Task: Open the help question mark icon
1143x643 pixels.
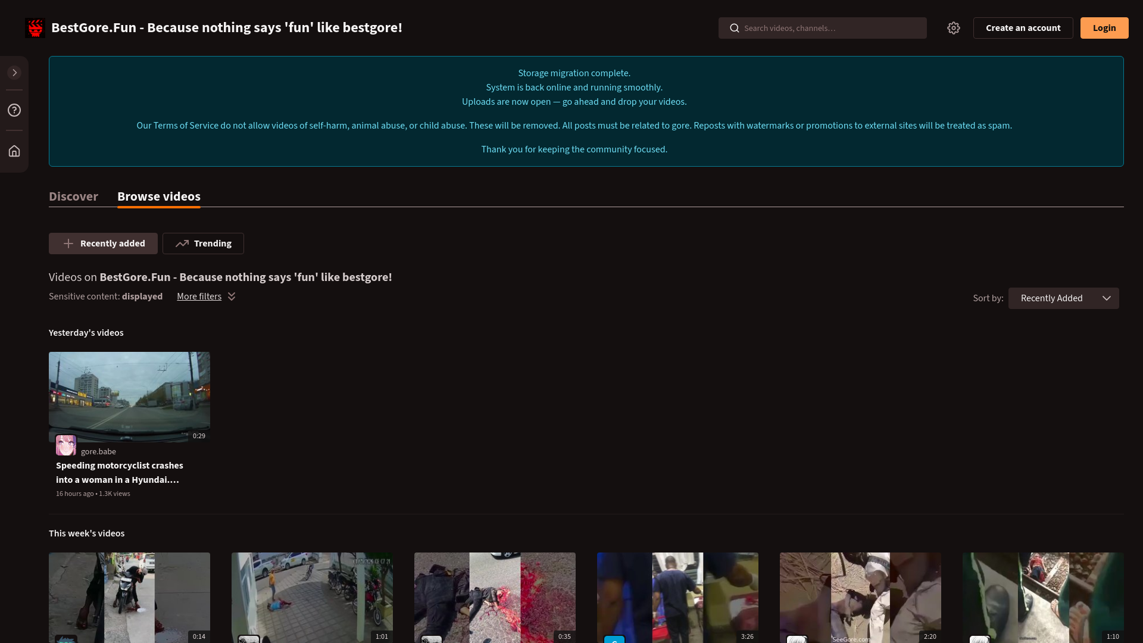Action: coord(14,110)
